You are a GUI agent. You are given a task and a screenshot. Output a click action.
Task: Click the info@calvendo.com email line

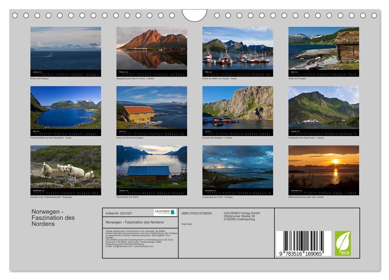pos(129,246)
